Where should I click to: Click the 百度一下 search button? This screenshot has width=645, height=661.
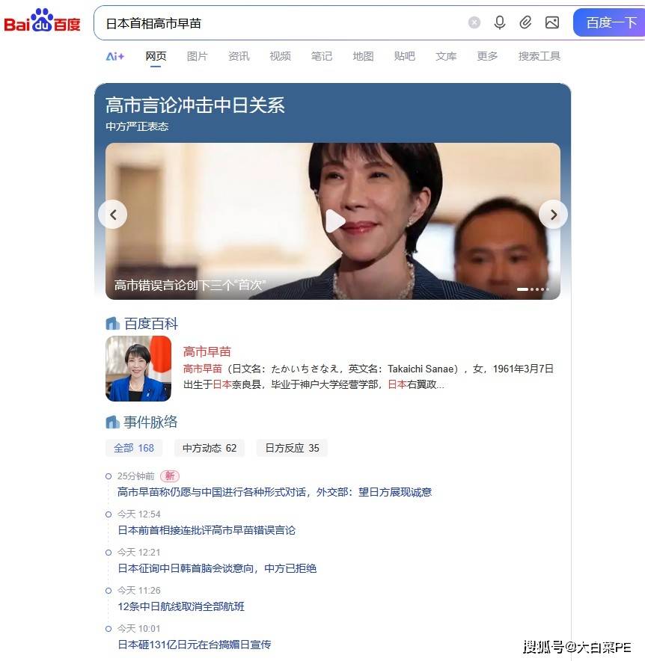[609, 22]
